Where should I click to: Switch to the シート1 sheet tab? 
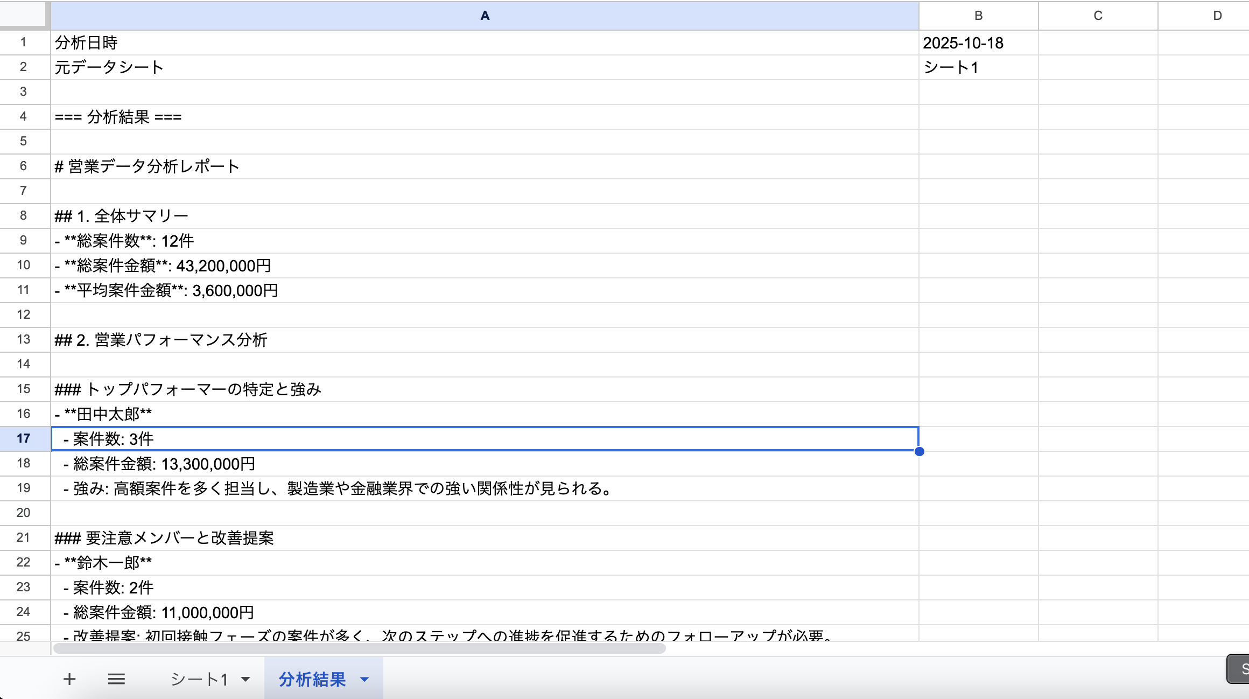pos(199,679)
